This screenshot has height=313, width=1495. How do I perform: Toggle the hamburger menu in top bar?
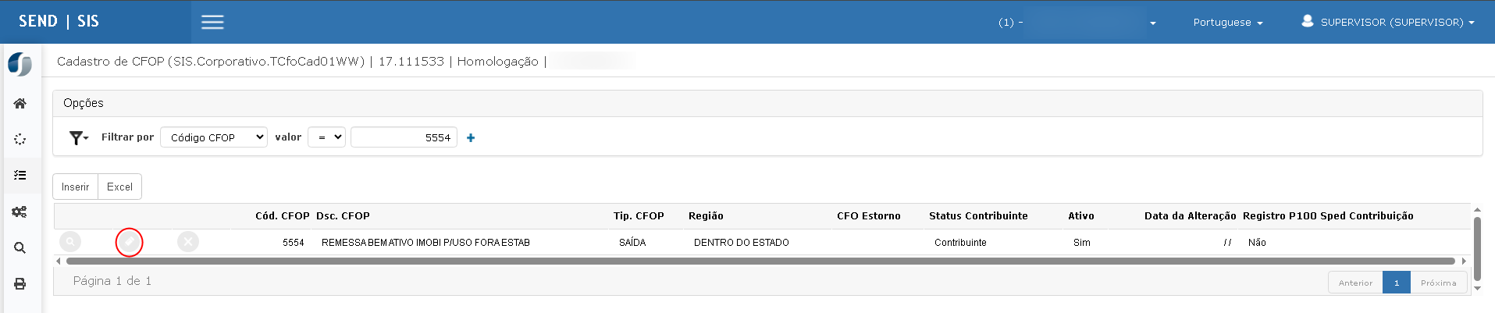pyautogui.click(x=212, y=22)
